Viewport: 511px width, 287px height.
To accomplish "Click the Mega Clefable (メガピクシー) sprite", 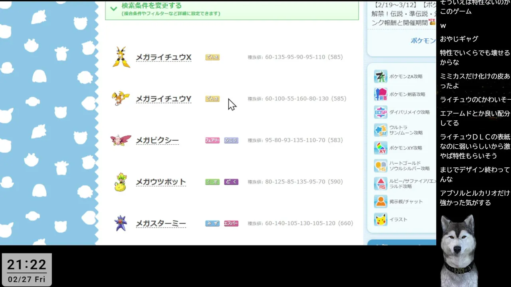I will [x=121, y=140].
